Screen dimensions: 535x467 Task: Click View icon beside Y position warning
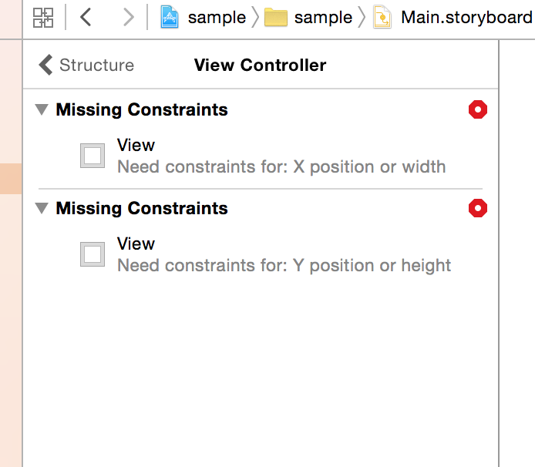click(93, 254)
